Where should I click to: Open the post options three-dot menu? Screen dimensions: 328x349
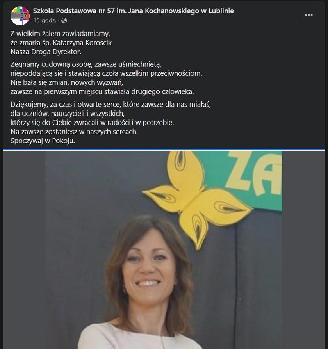click(308, 15)
